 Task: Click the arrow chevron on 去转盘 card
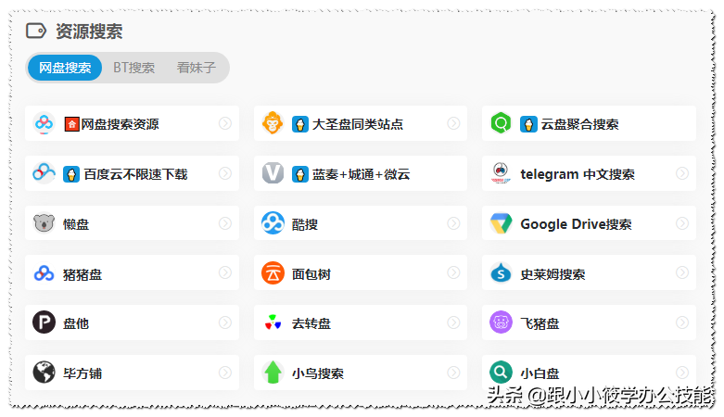tap(453, 322)
